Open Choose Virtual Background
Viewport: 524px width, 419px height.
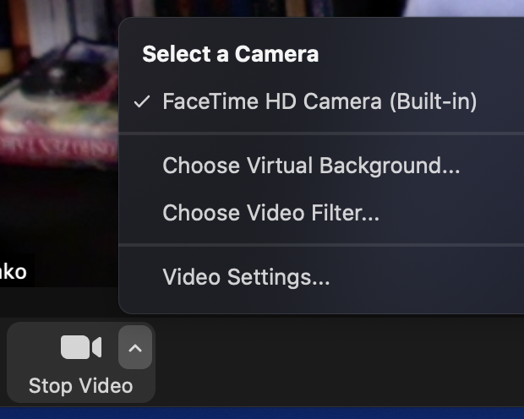click(x=311, y=166)
